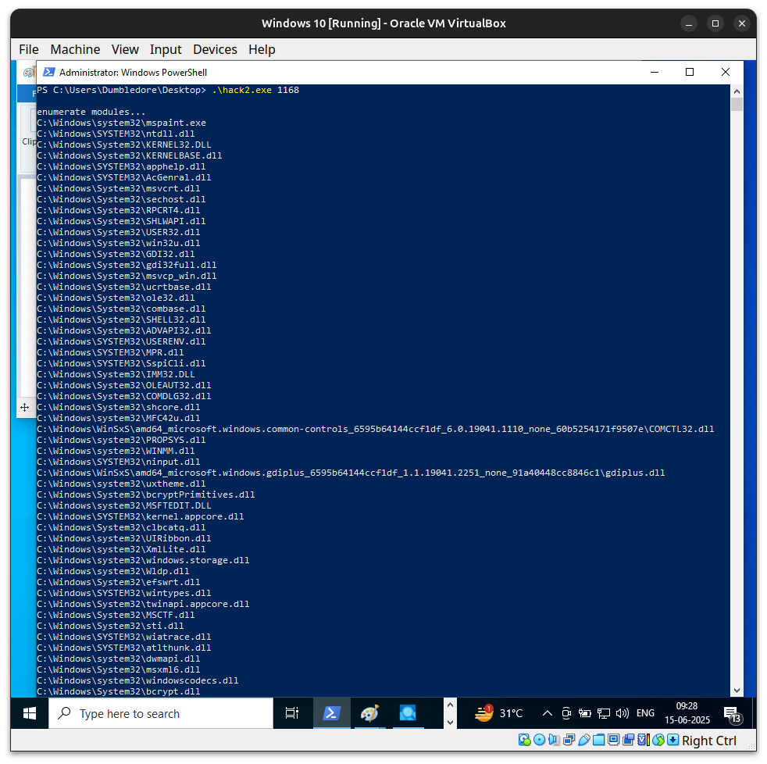Click taskbar page-down arrow beside tray
The image size is (767, 764).
click(x=451, y=723)
